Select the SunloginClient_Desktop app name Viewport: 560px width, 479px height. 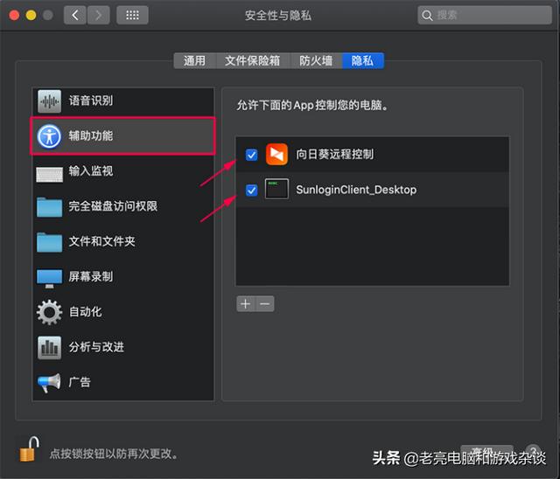(356, 190)
